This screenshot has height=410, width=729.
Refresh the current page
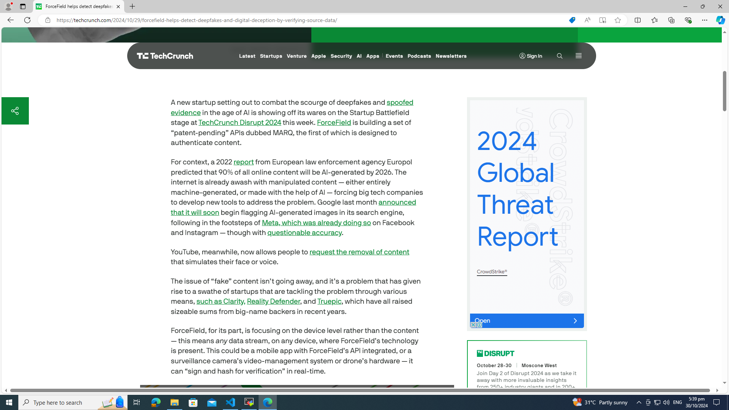tap(27, 20)
